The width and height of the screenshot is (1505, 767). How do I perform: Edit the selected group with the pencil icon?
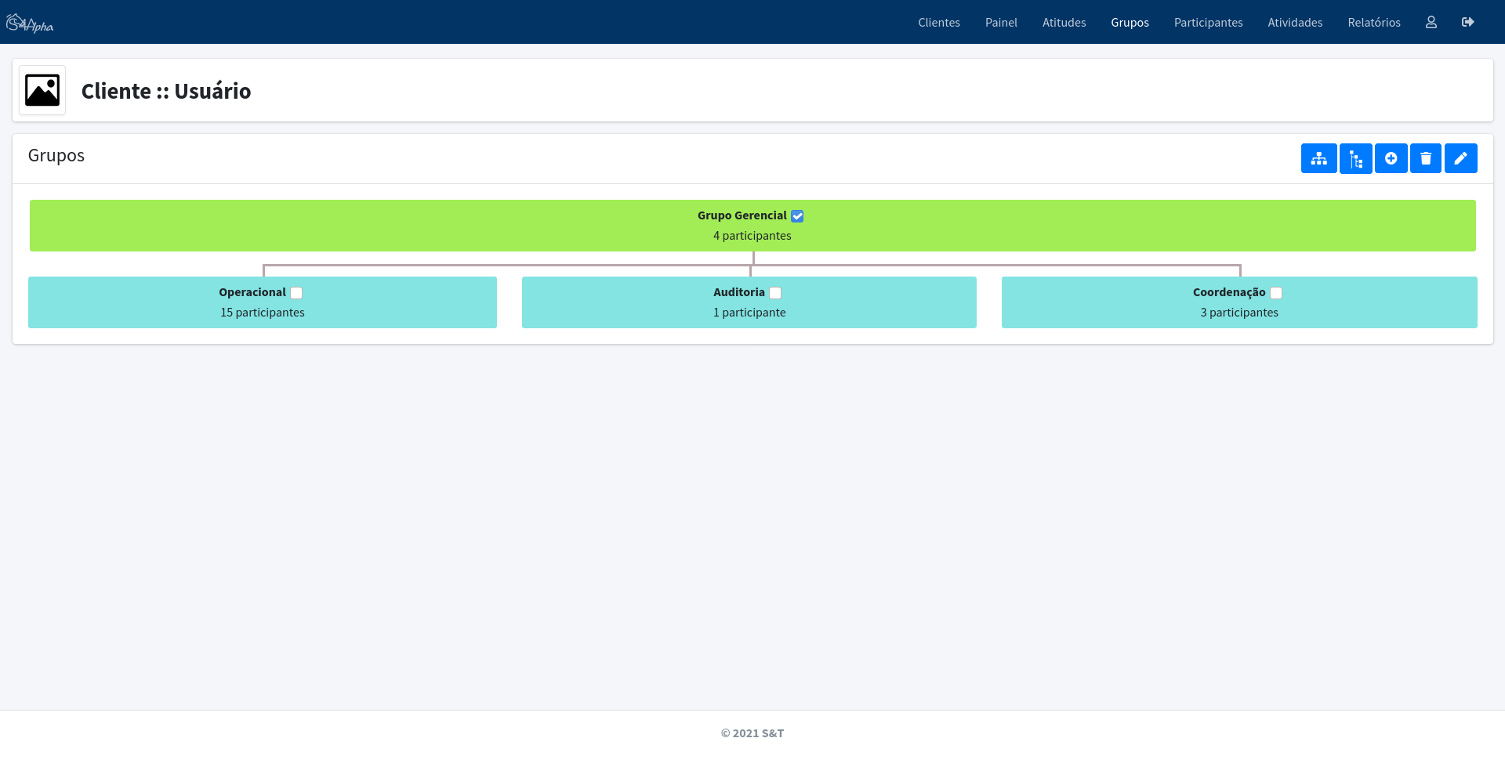(1460, 158)
